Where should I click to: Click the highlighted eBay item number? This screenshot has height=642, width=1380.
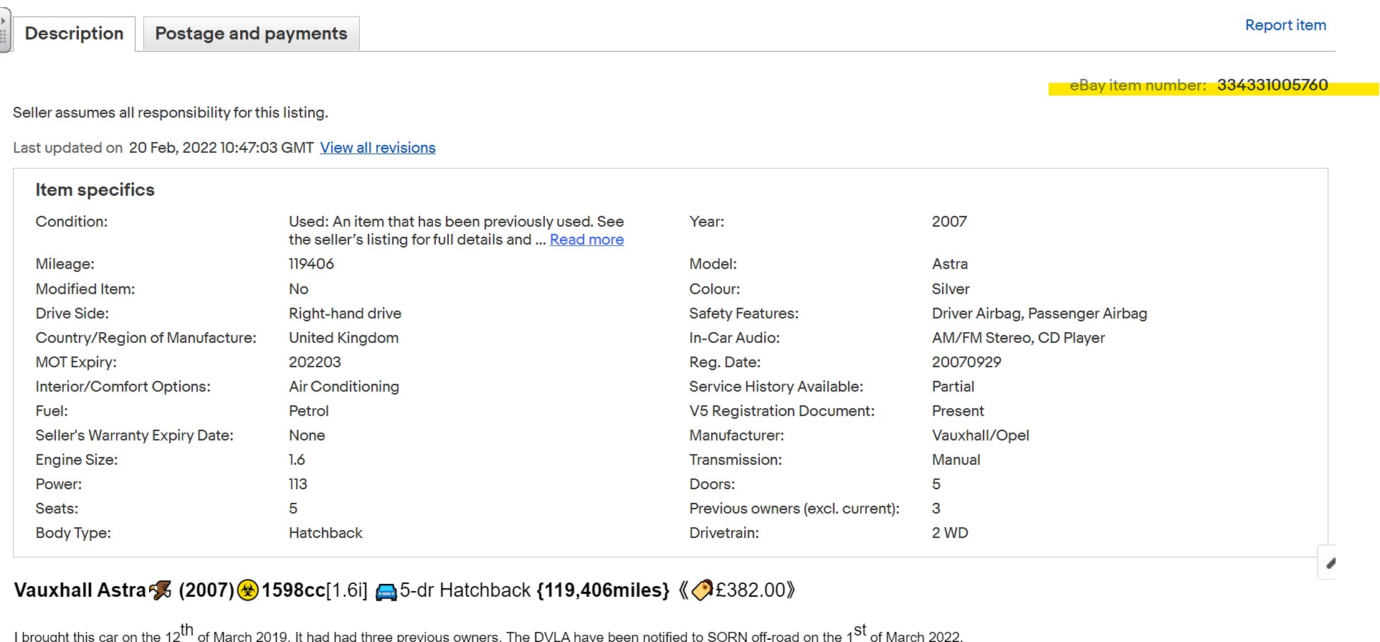click(x=1272, y=85)
